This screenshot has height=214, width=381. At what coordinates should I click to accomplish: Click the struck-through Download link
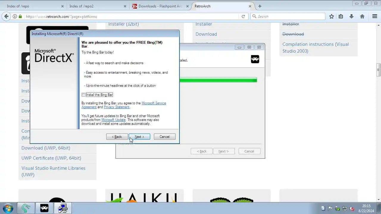click(293, 34)
